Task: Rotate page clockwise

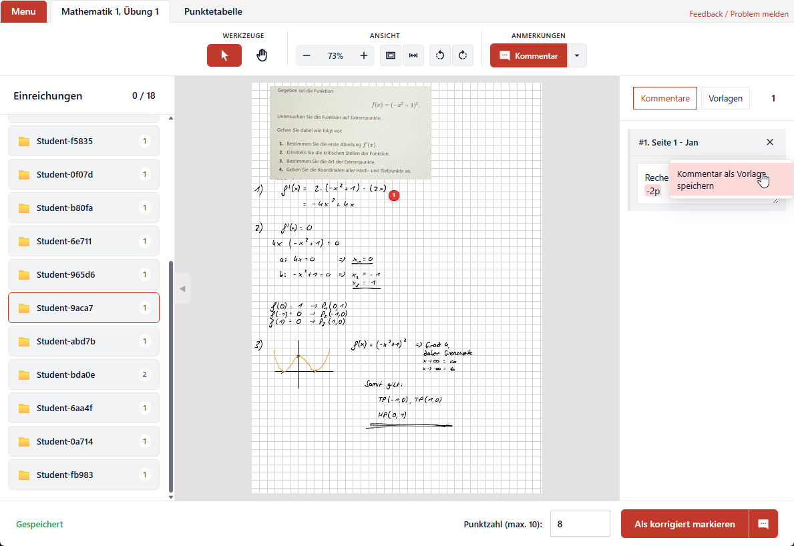Action: coord(462,55)
